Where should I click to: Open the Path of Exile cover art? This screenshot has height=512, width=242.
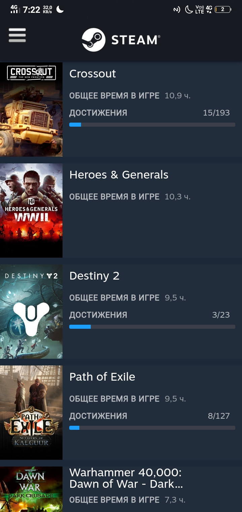pyautogui.click(x=31, y=413)
